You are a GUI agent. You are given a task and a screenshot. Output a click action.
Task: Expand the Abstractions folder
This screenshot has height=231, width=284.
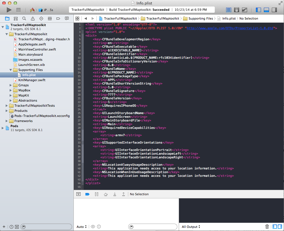pyautogui.click(x=10, y=100)
